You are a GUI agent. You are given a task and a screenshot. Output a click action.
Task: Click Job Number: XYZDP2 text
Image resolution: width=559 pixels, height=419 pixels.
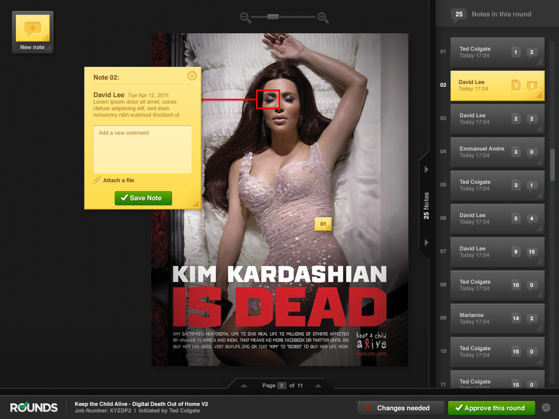coord(103,410)
